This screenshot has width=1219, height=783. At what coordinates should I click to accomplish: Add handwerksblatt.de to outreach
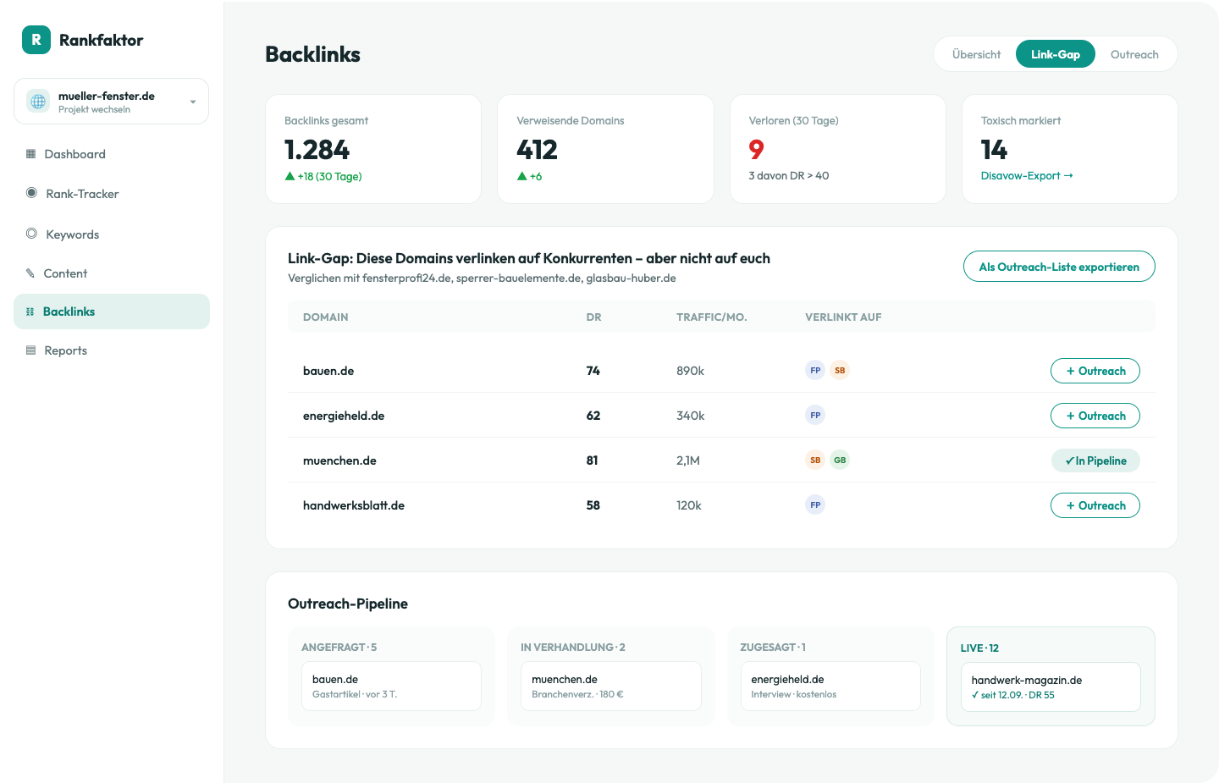click(1095, 505)
